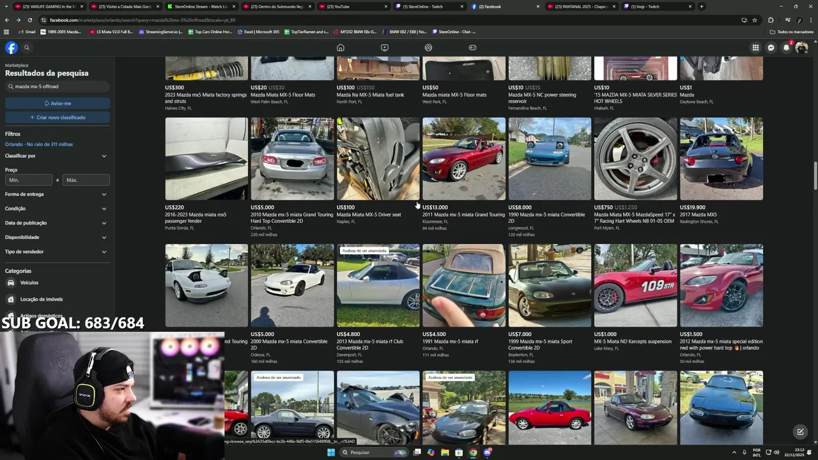Expand the Classificar por filter
Screen dimensions: 818x460
(56, 156)
